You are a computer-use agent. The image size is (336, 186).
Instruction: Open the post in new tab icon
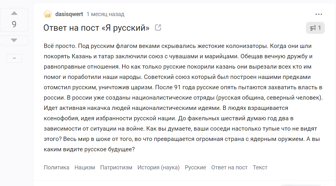[158, 28]
